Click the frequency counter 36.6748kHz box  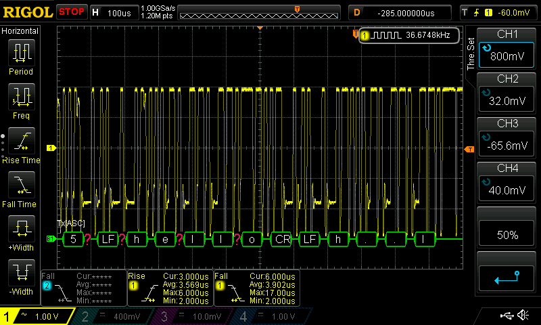point(409,35)
